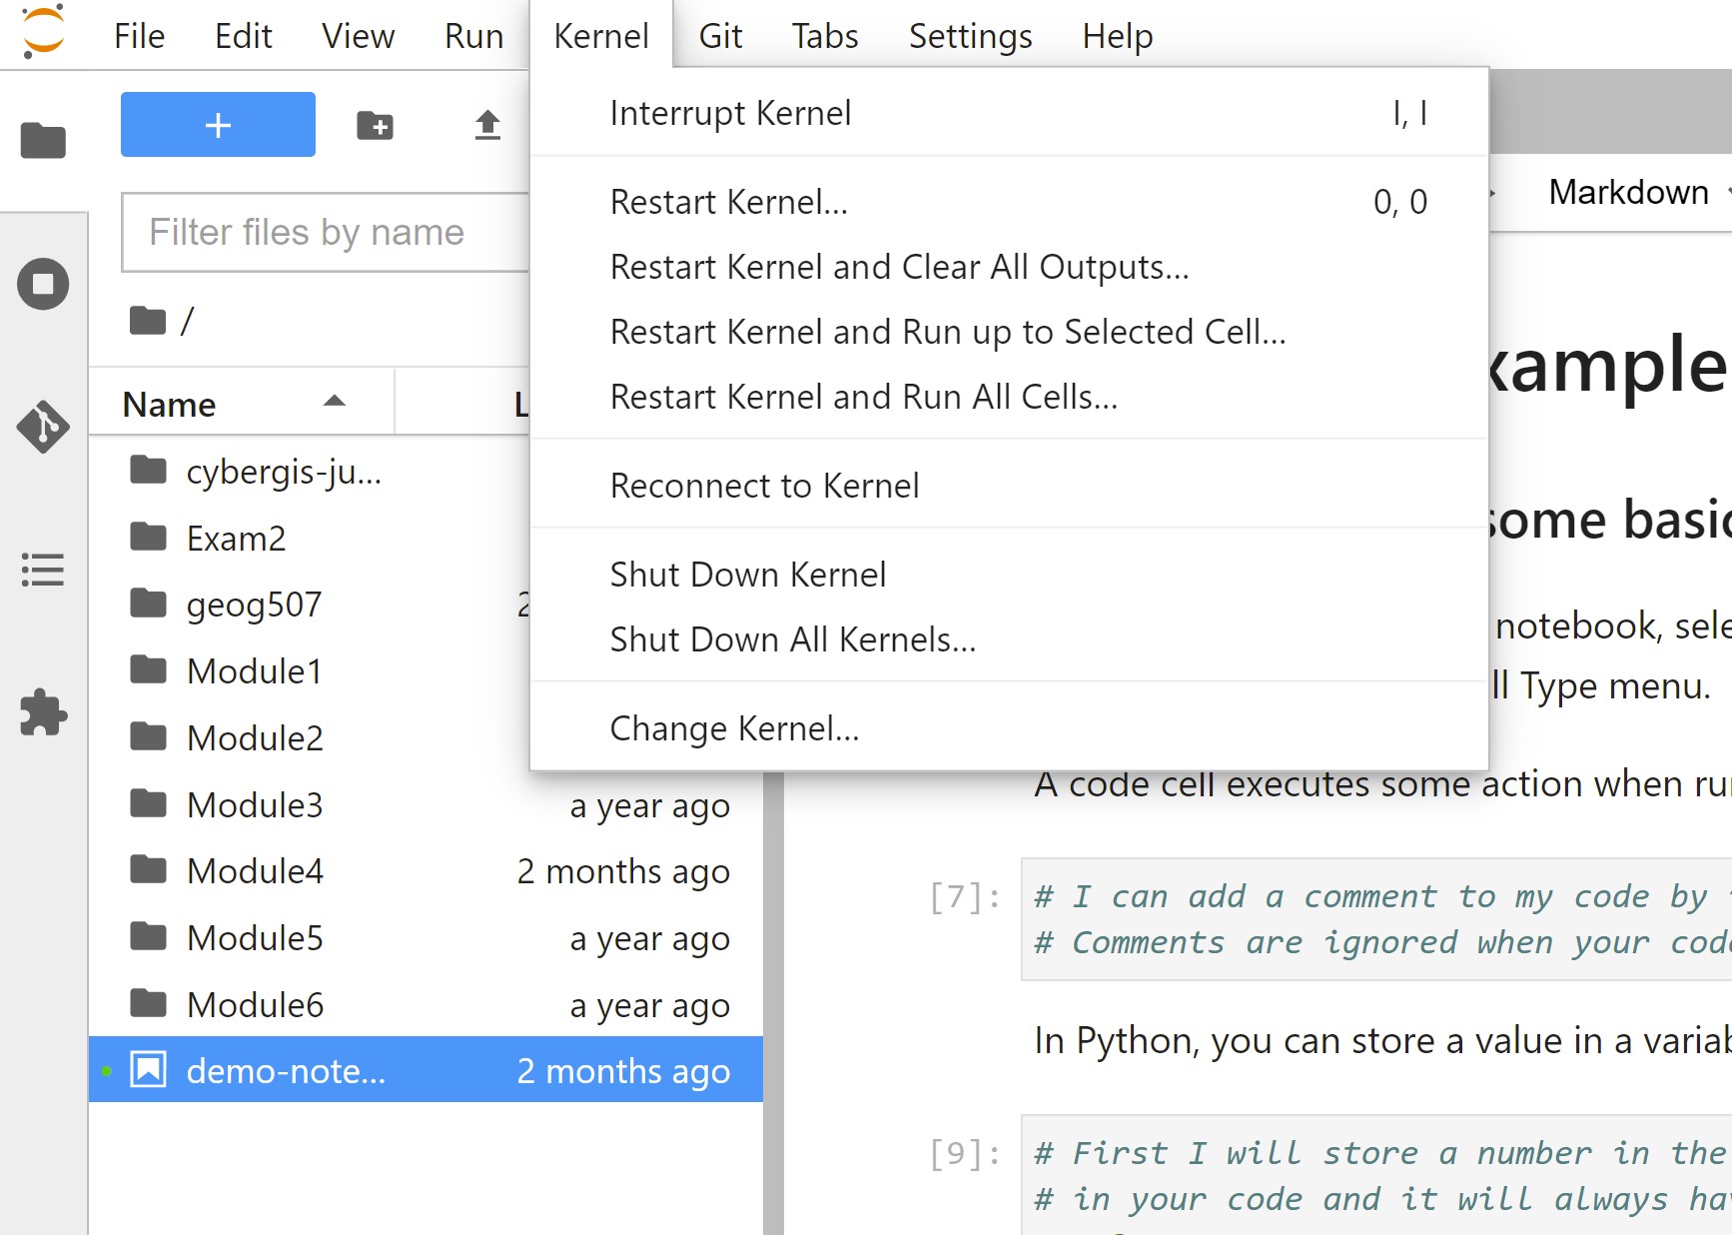
Task: Select Change Kernel menu entry
Action: tap(734, 728)
